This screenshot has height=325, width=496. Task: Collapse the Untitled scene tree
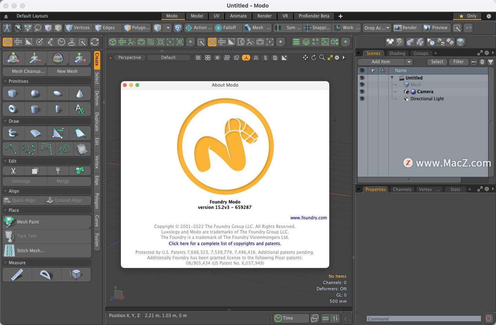click(392, 78)
